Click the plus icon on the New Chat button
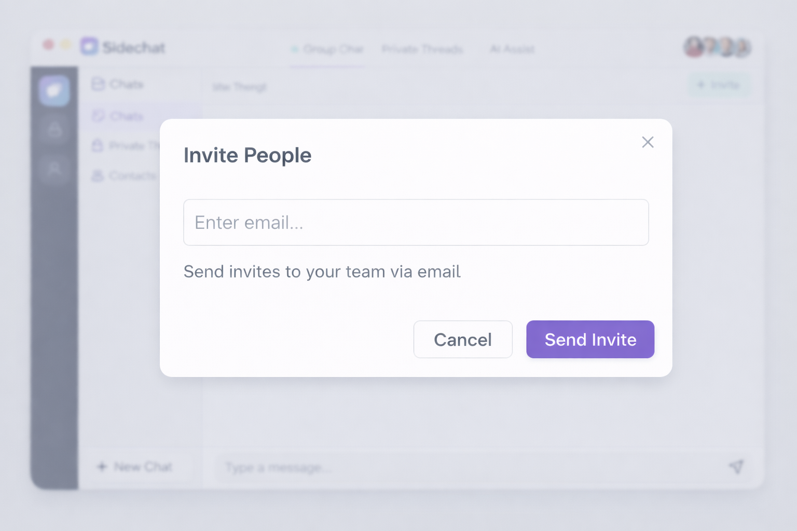Screen dimensions: 797x531 coord(102,467)
